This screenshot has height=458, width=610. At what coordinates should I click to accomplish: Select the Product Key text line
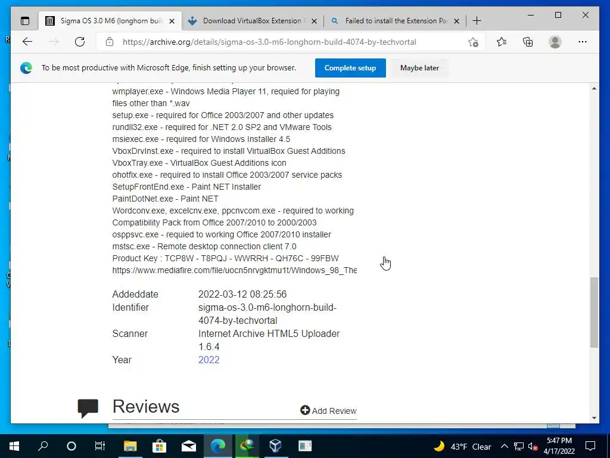225,259
